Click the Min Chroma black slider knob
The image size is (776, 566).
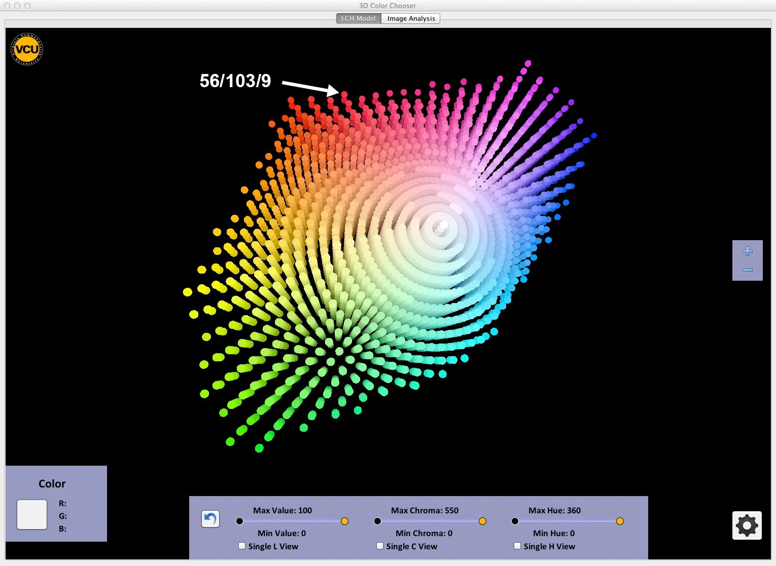pos(377,521)
